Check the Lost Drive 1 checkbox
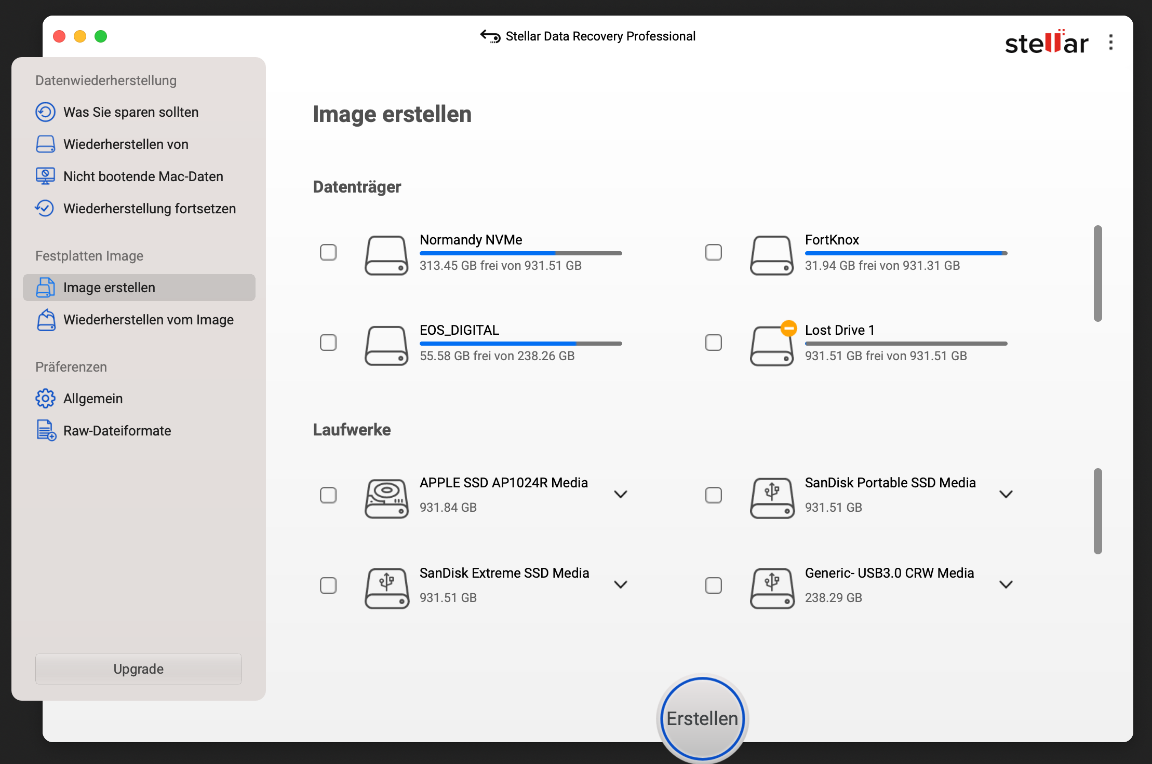This screenshot has height=764, width=1152. (714, 343)
